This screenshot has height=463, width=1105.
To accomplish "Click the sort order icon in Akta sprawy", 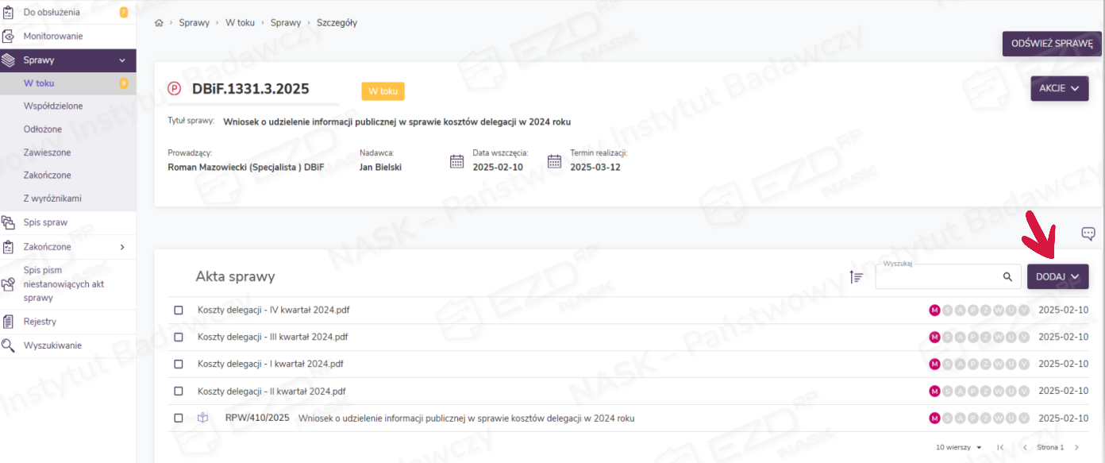I will (857, 276).
